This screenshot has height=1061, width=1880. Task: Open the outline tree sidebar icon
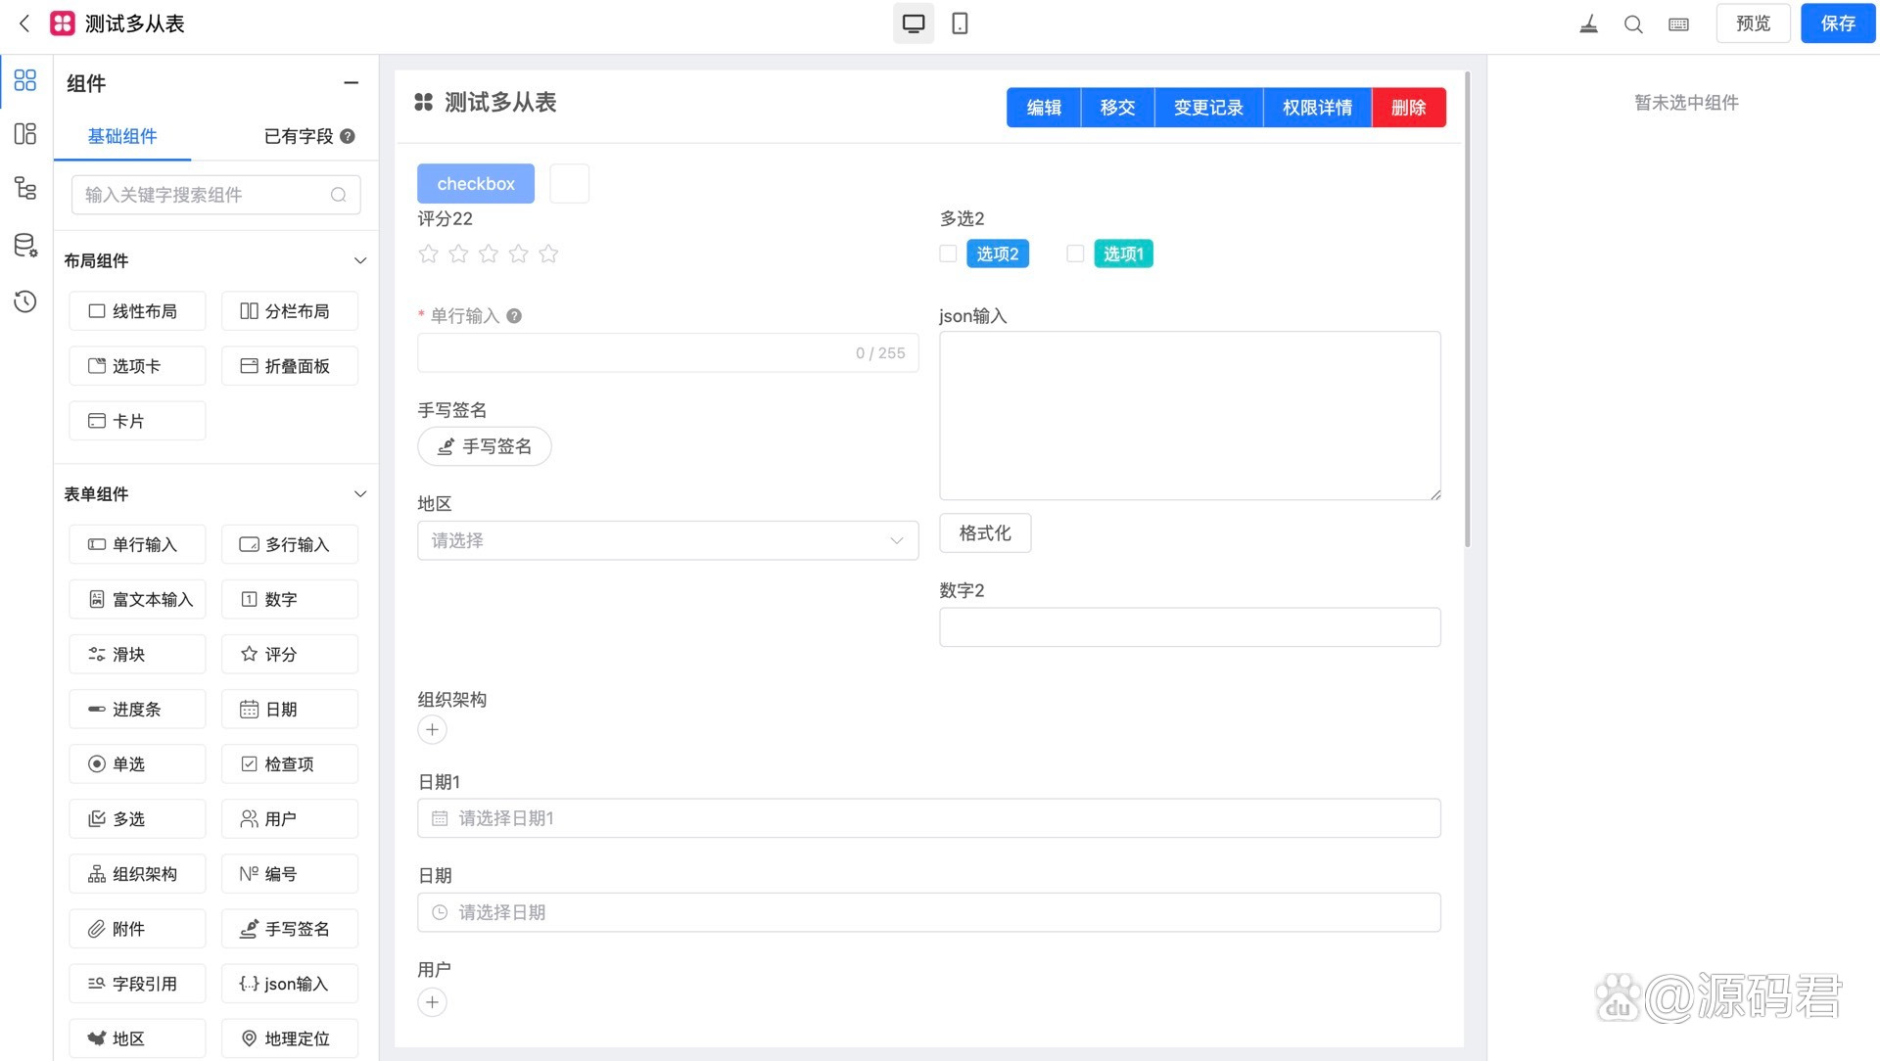pyautogui.click(x=25, y=189)
